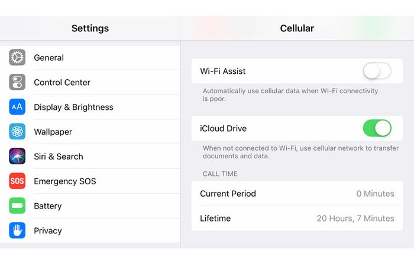Tap the General gear icon

coord(17,57)
